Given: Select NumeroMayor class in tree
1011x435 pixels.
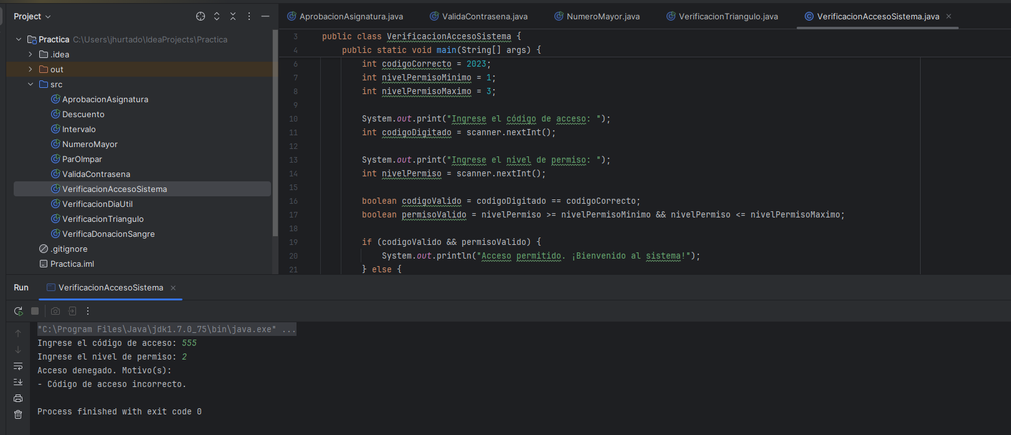Looking at the screenshot, I should click(x=90, y=144).
